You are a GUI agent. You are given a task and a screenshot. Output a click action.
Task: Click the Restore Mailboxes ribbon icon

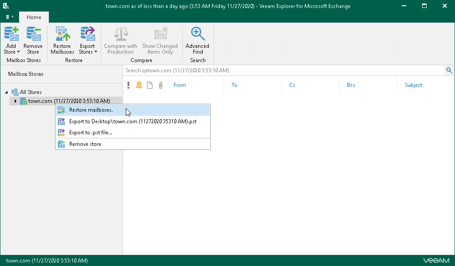click(62, 34)
